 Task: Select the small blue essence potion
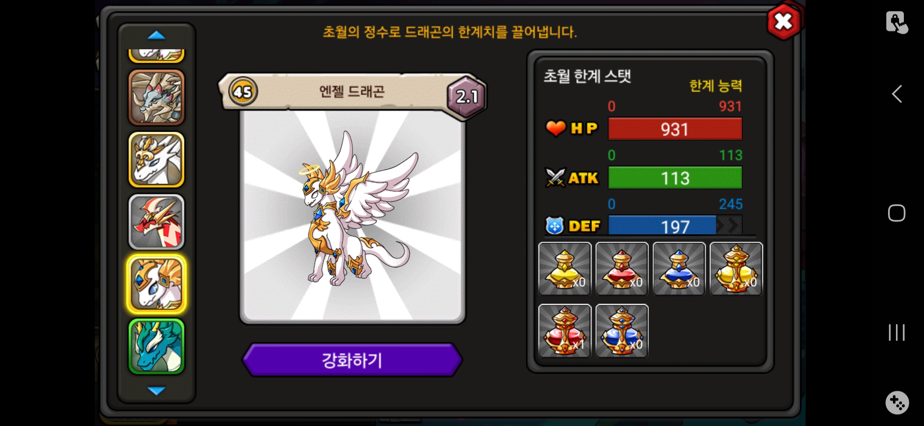pyautogui.click(x=679, y=269)
